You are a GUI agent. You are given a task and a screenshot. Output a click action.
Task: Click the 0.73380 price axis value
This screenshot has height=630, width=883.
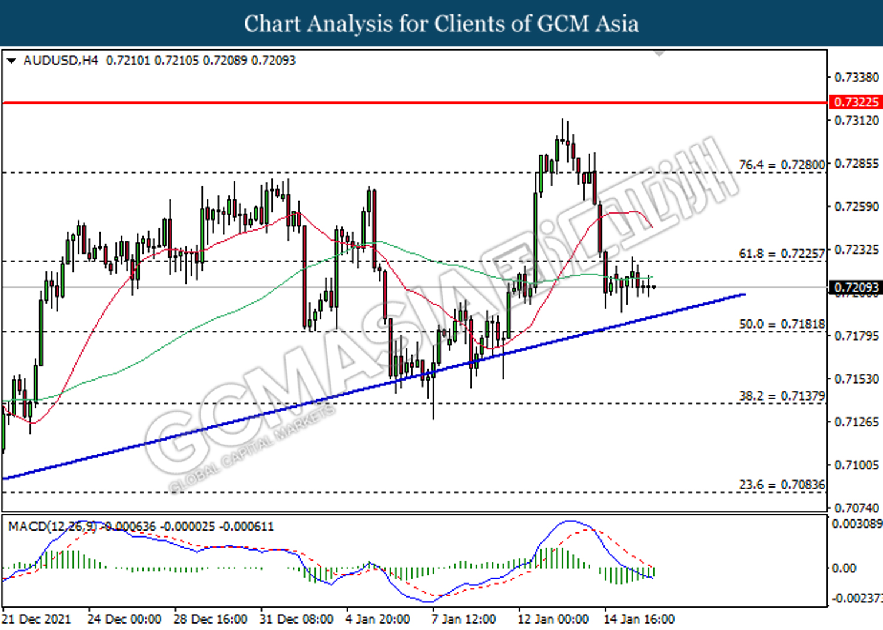pos(857,78)
